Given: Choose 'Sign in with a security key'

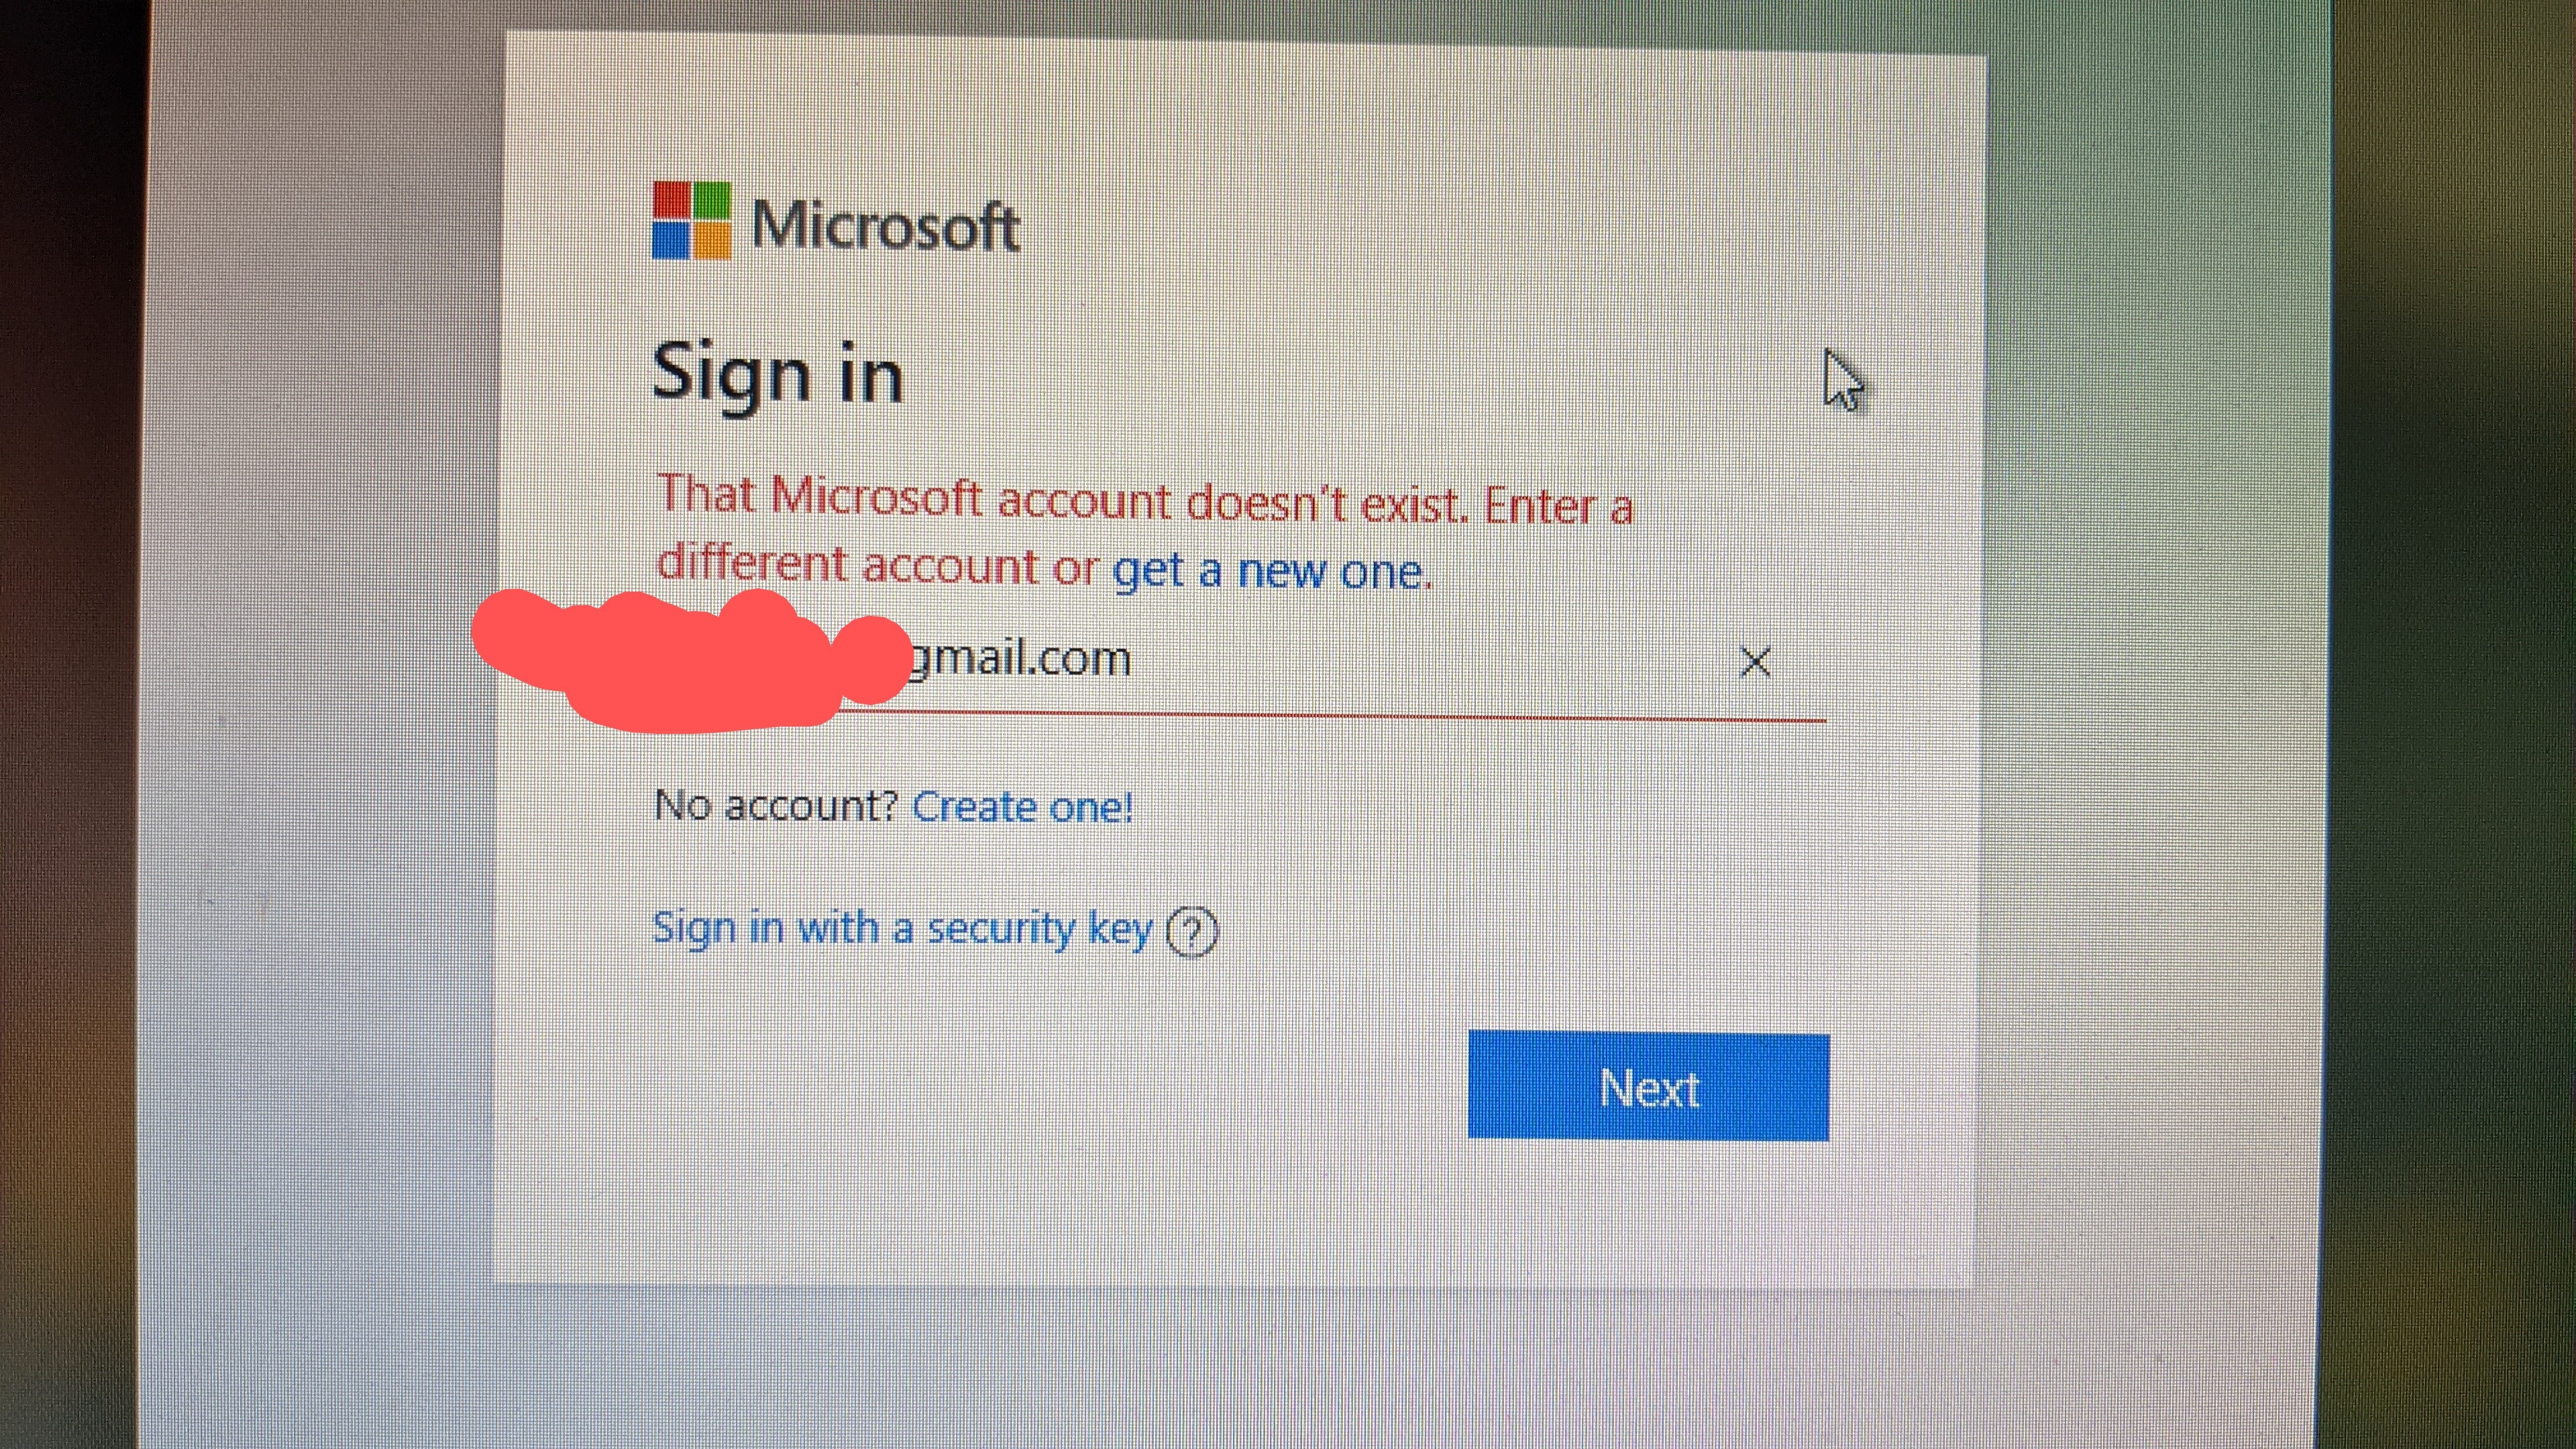Looking at the screenshot, I should pos(902,929).
